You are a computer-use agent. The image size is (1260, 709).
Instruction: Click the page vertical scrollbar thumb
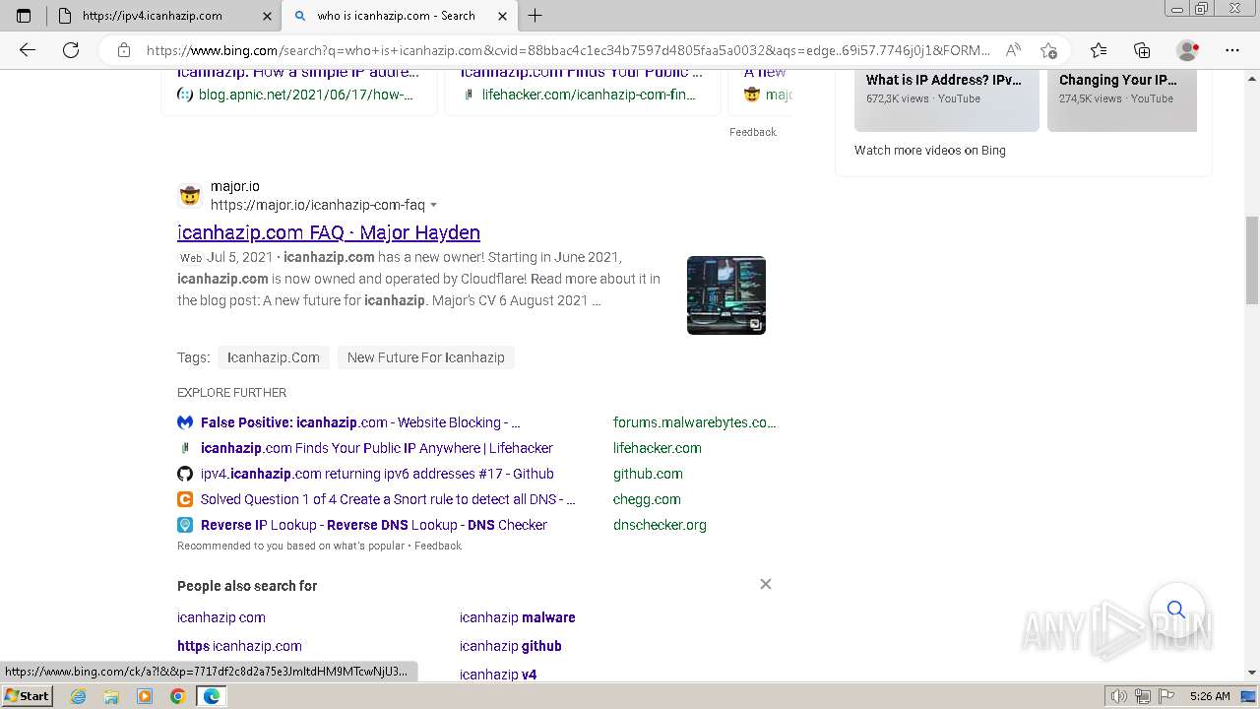(x=1252, y=260)
